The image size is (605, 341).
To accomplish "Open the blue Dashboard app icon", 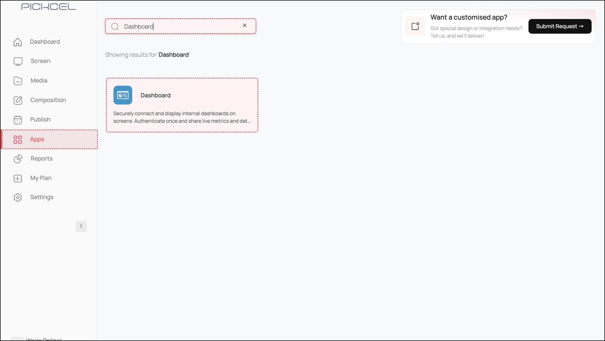I will [x=123, y=95].
